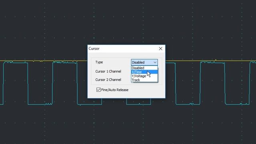Click the Cursor 1 Channel label
The width and height of the screenshot is (256, 144).
[108, 71]
